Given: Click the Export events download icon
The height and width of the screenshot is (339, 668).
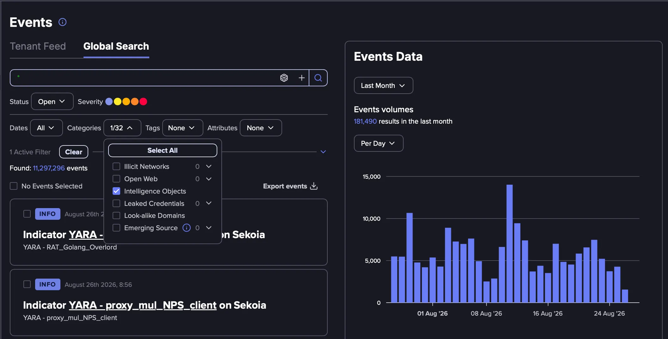Looking at the screenshot, I should pos(314,186).
